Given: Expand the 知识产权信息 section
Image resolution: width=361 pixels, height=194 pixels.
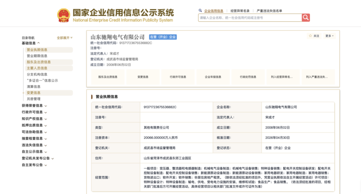Looking at the screenshot, I should (x=34, y=119).
